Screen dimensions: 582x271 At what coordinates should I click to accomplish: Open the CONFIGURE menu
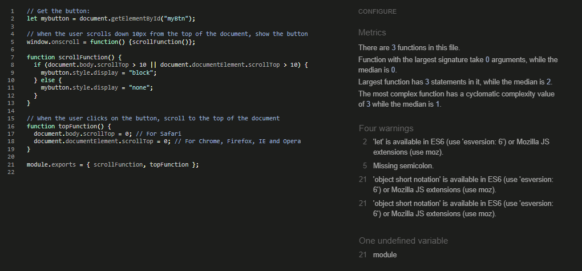[x=377, y=11]
